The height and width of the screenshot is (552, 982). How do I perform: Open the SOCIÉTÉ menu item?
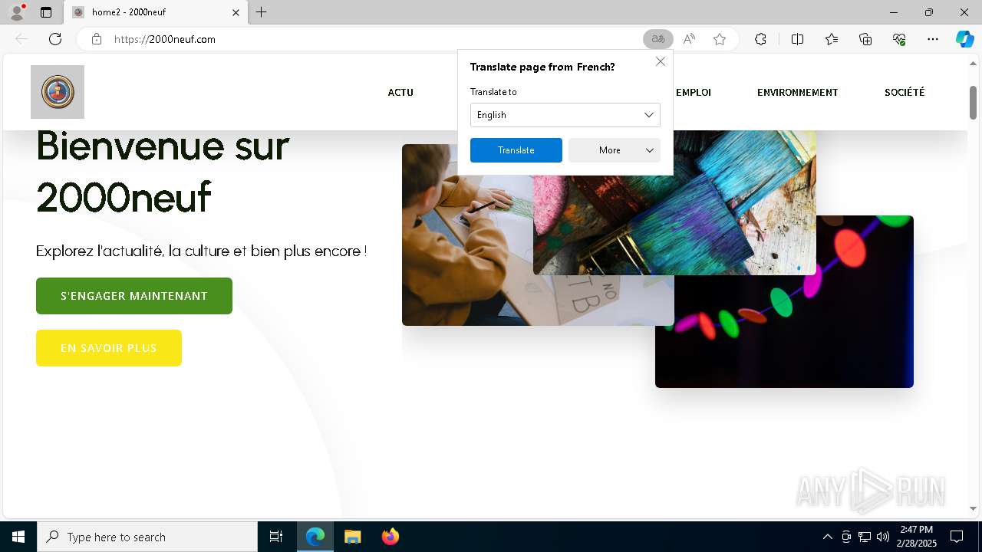tap(905, 92)
